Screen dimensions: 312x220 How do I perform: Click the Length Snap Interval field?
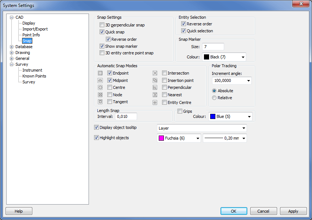[x=126, y=116]
